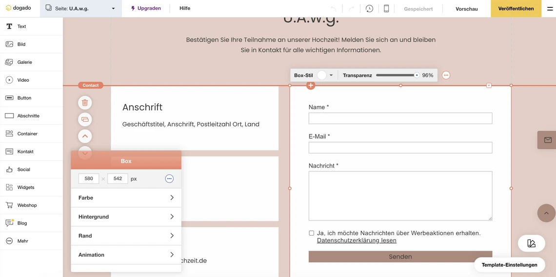Click Upgraden in the top bar
Image resolution: width=556 pixels, height=277 pixels.
146,8
